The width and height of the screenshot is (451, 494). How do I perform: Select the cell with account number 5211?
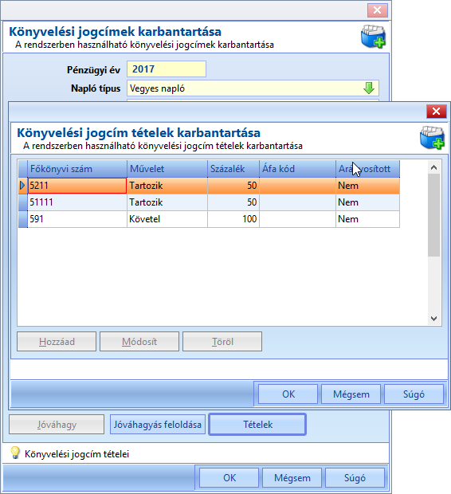tap(77, 186)
